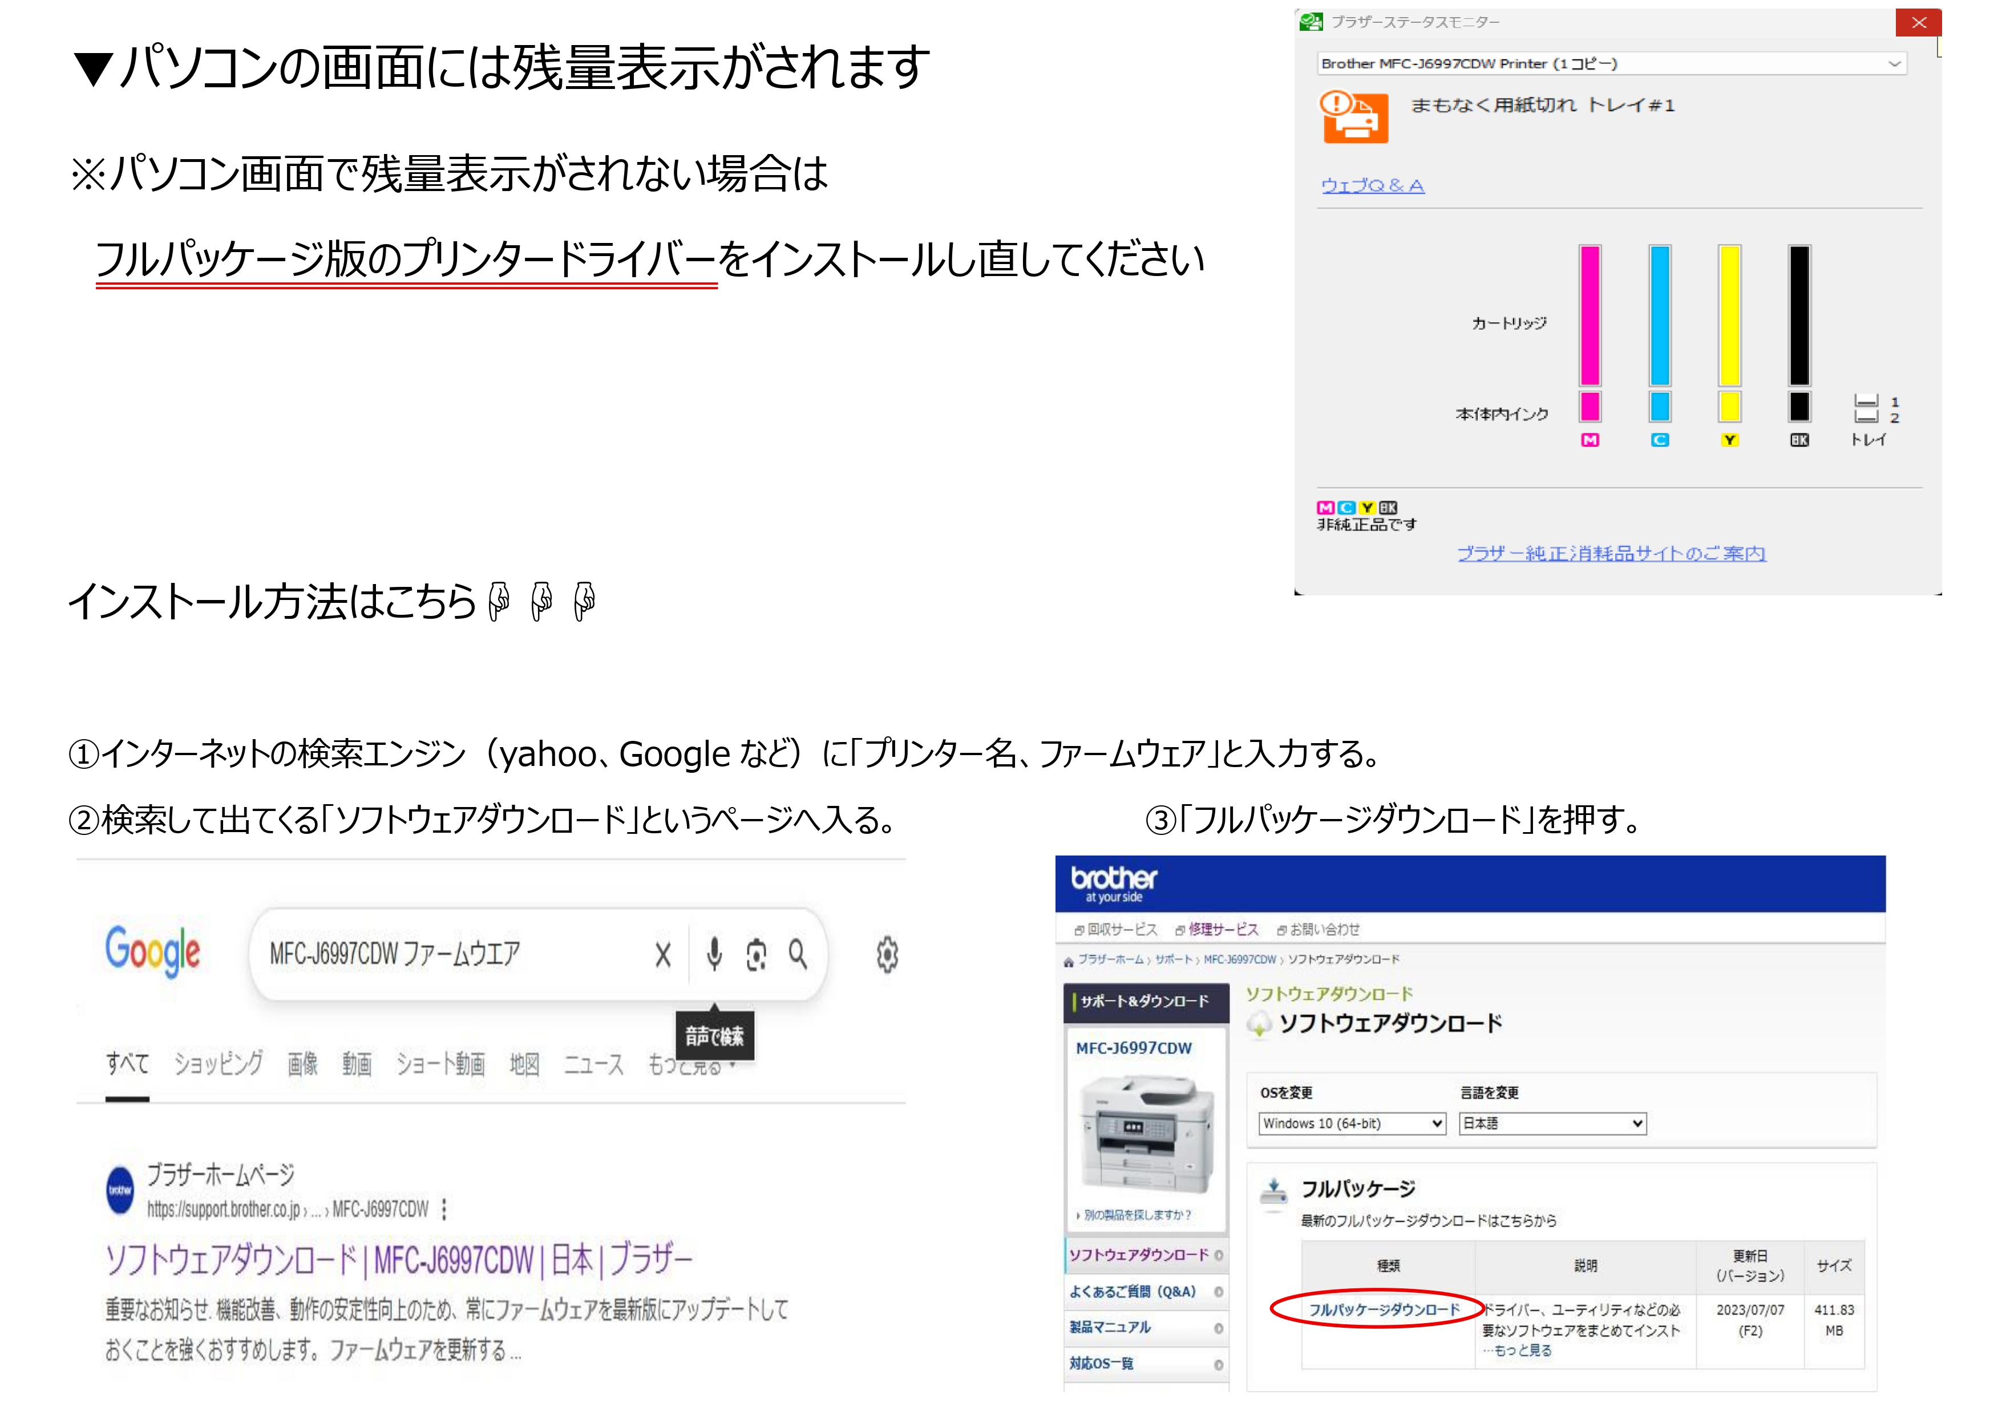The image size is (2002, 1415).
Task: Click the M ink label icon under the bars
Action: point(1590,440)
